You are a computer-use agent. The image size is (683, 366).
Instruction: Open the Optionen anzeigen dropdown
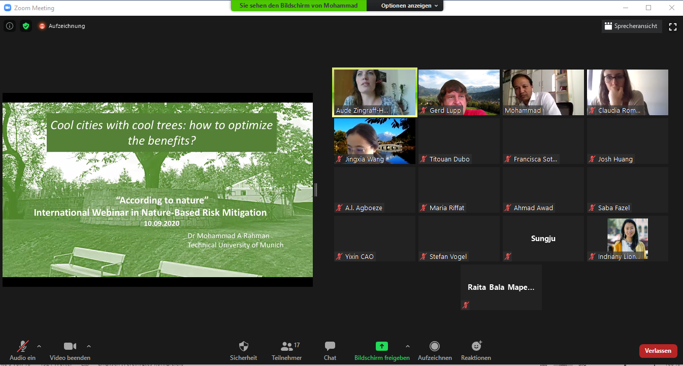click(409, 6)
